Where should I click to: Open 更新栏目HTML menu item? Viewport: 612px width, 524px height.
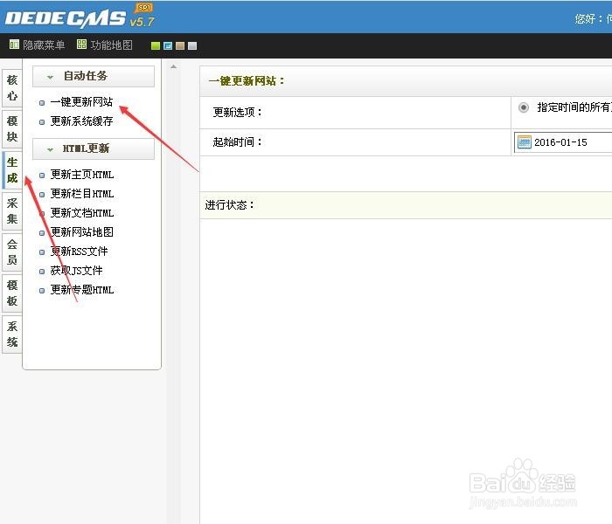click(x=82, y=194)
